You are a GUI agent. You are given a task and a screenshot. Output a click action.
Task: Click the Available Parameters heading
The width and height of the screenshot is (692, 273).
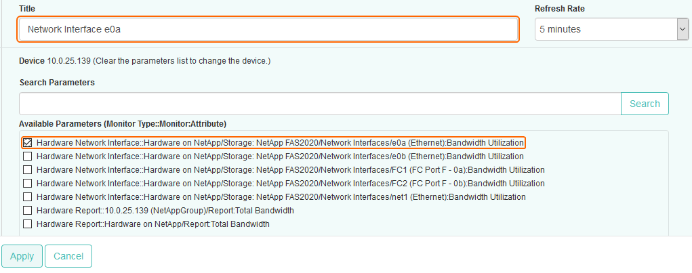(122, 124)
